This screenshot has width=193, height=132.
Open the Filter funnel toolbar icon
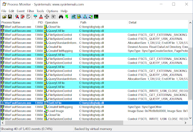pyautogui.click(x=35, y=16)
